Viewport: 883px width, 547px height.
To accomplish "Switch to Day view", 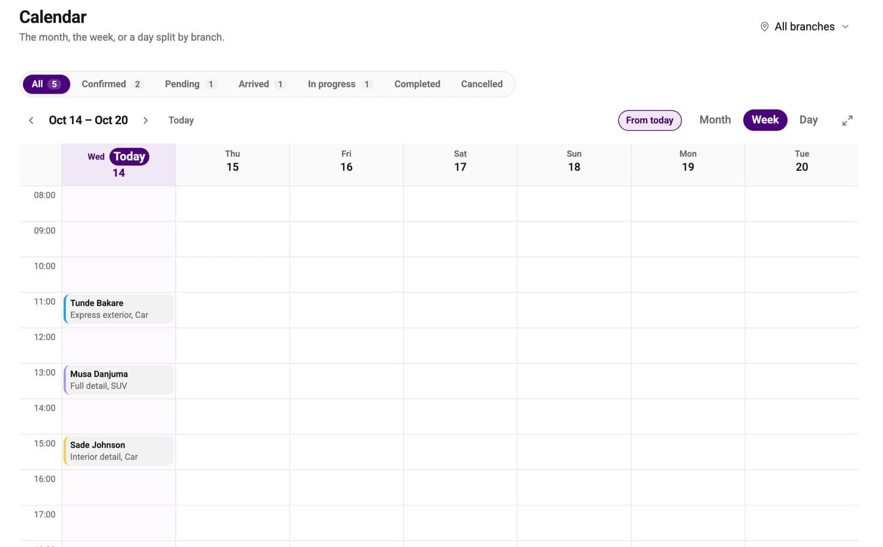I will click(x=808, y=120).
